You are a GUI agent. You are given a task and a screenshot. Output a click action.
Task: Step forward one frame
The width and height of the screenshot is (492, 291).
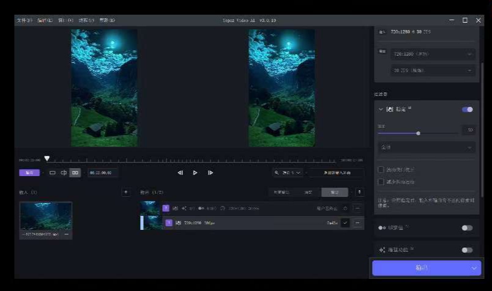tap(211, 172)
